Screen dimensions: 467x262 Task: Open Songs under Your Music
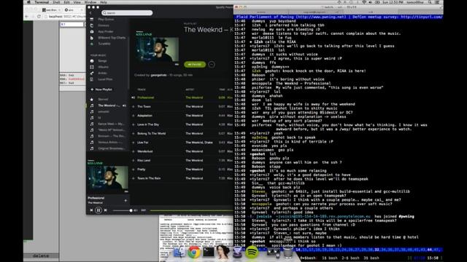tap(102, 61)
